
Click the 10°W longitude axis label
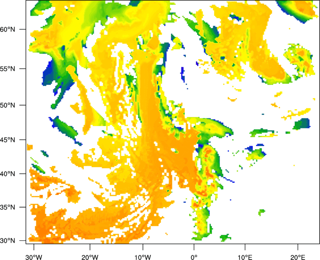click(x=143, y=257)
